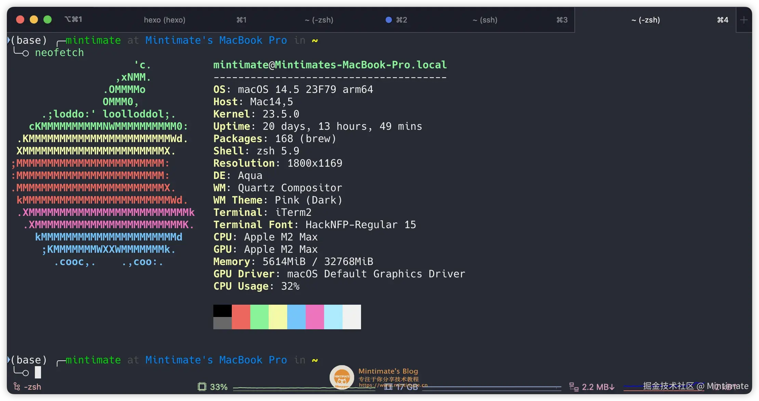Switch to the ~ (ssh) tab
Image resolution: width=759 pixels, height=401 pixels.
click(485, 20)
